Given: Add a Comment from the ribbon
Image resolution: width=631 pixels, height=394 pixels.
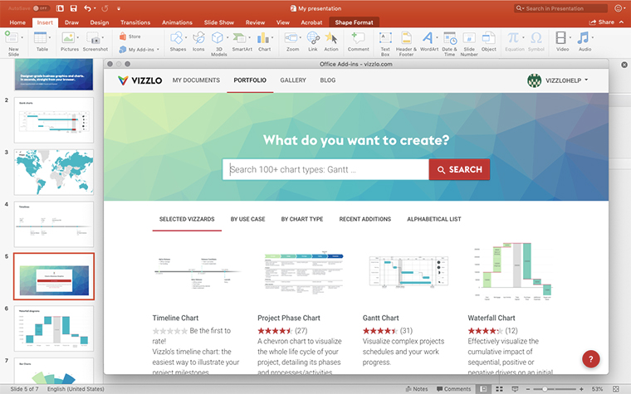Looking at the screenshot, I should click(358, 38).
